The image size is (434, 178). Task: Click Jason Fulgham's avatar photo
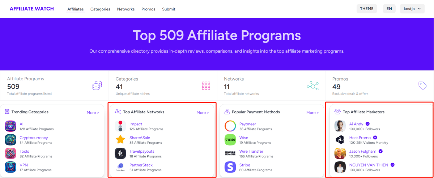tap(340, 153)
